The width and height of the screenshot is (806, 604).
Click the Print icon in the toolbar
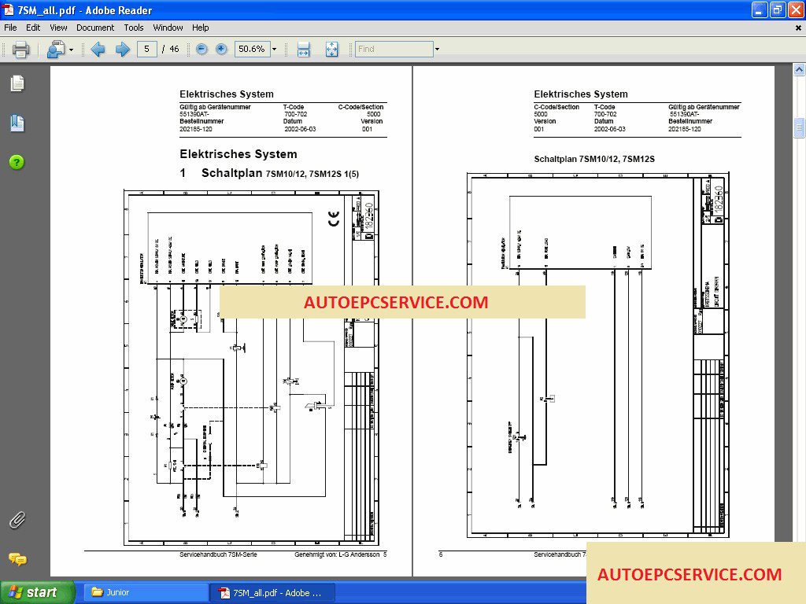tap(20, 49)
